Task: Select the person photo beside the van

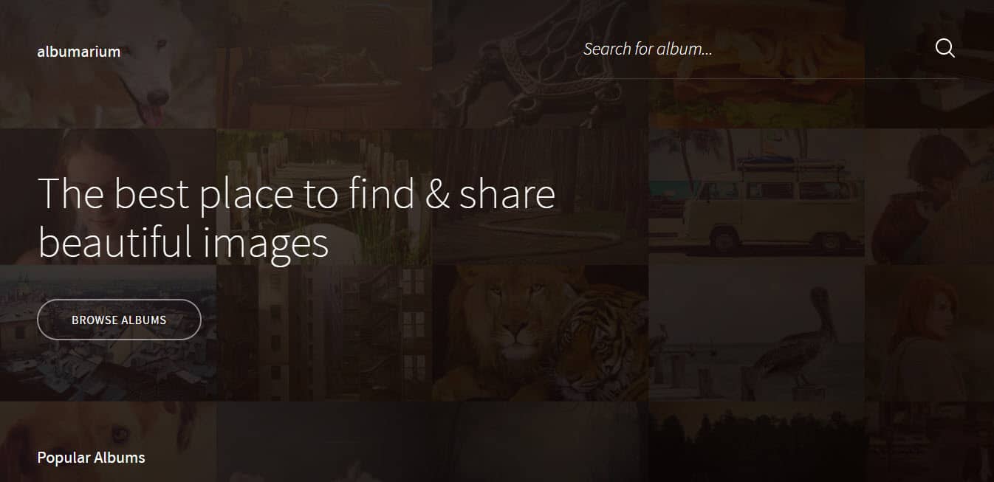Action: point(929,197)
